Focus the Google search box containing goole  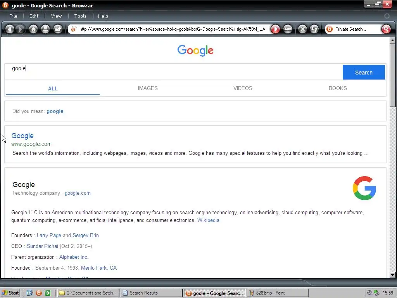pos(174,72)
